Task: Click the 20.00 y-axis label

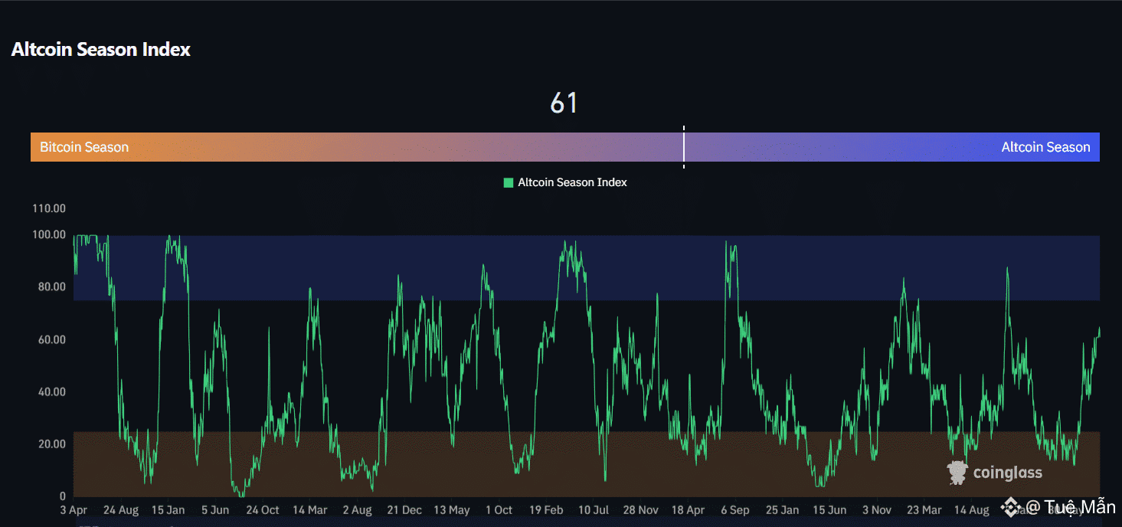Action: [52, 444]
